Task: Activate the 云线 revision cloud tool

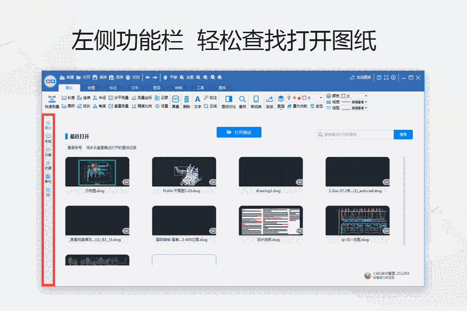Action: pyautogui.click(x=209, y=107)
